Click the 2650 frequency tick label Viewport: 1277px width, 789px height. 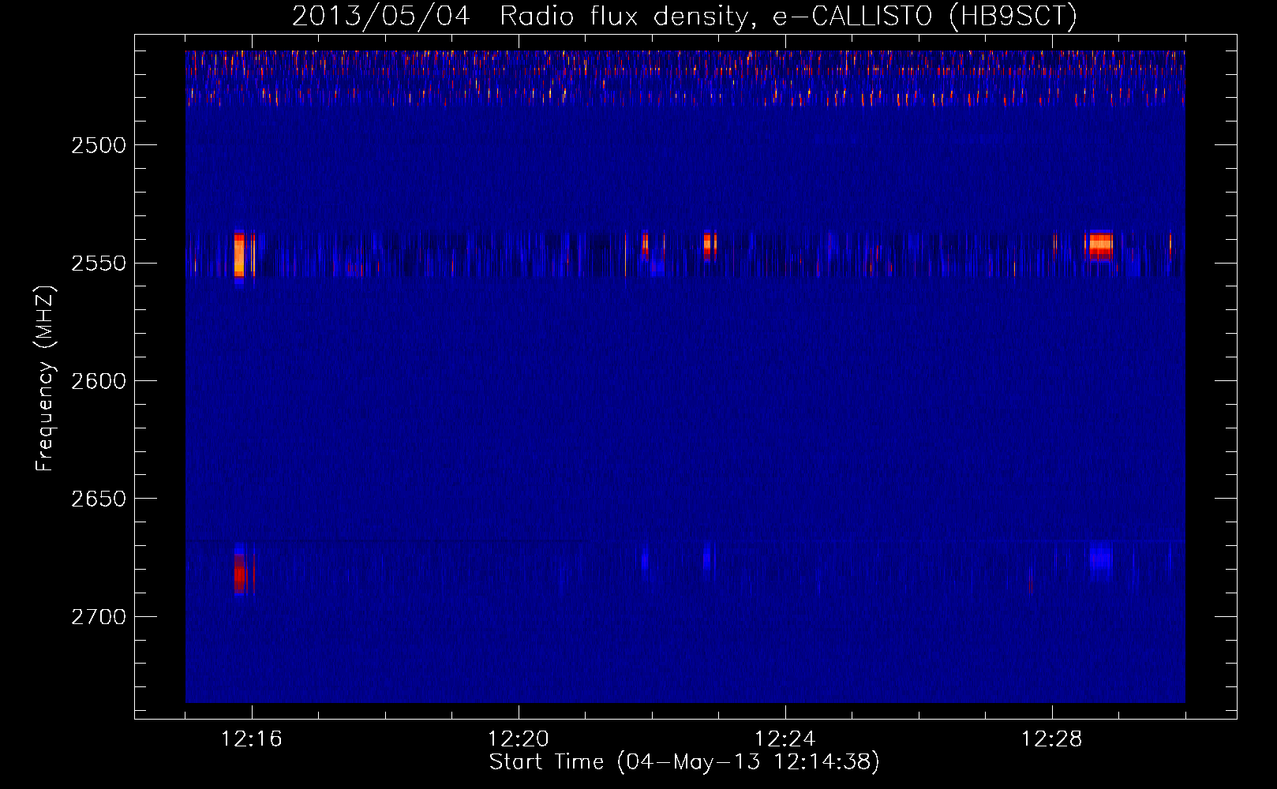tap(99, 499)
